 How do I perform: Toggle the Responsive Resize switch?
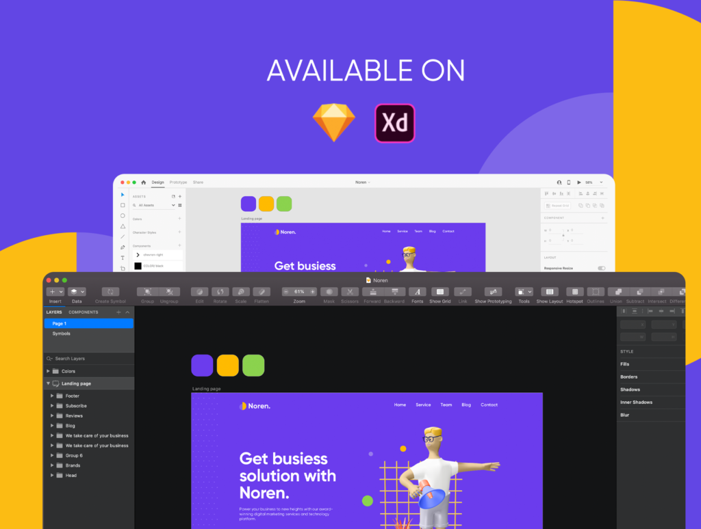tap(601, 269)
